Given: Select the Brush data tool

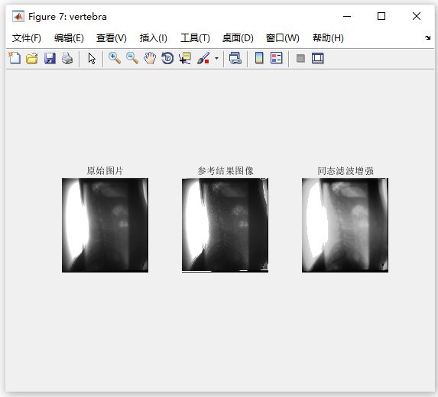Looking at the screenshot, I should [x=203, y=58].
